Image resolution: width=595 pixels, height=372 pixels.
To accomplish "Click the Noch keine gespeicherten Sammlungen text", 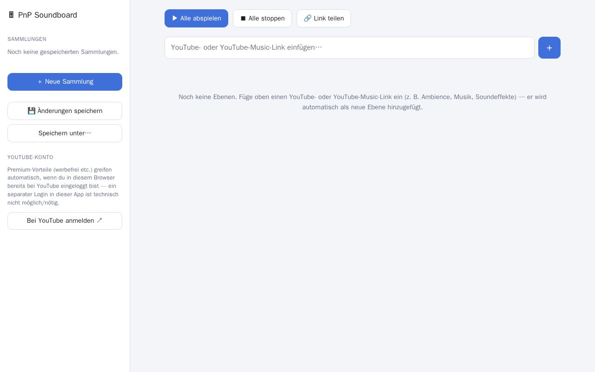I will tap(63, 52).
